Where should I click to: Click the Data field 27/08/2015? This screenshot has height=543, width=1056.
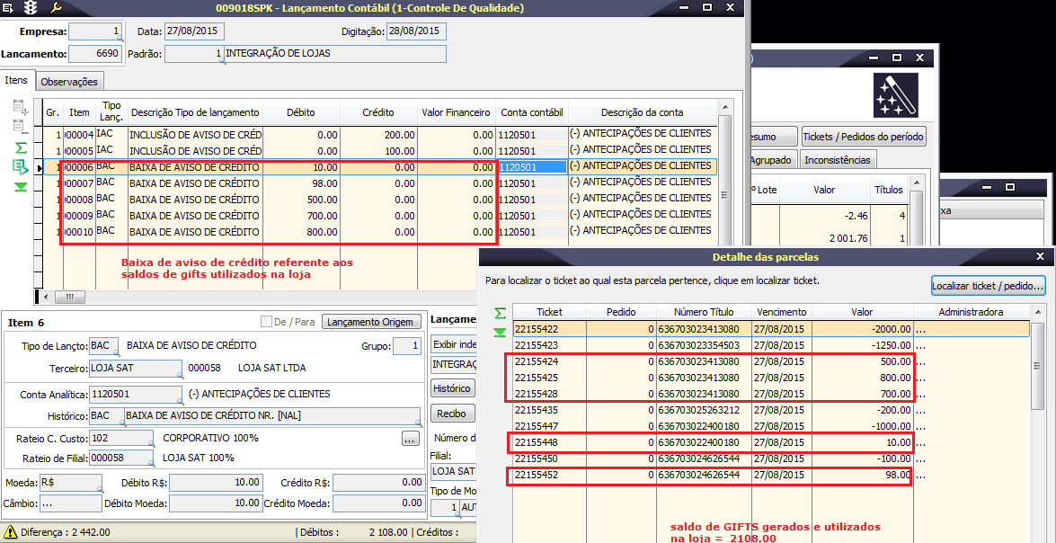click(195, 31)
